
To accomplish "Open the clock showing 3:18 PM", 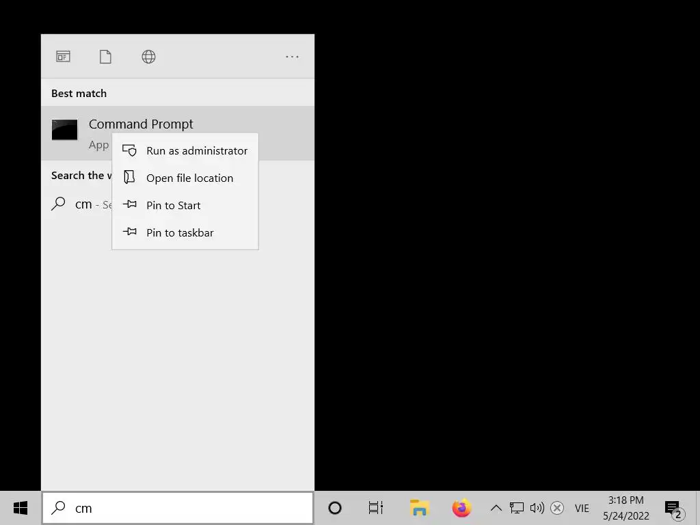I will 626,508.
